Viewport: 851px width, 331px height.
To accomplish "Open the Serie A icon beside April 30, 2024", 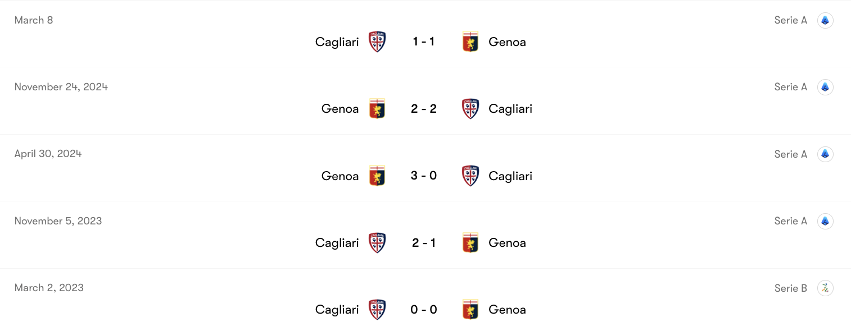I will [x=825, y=154].
